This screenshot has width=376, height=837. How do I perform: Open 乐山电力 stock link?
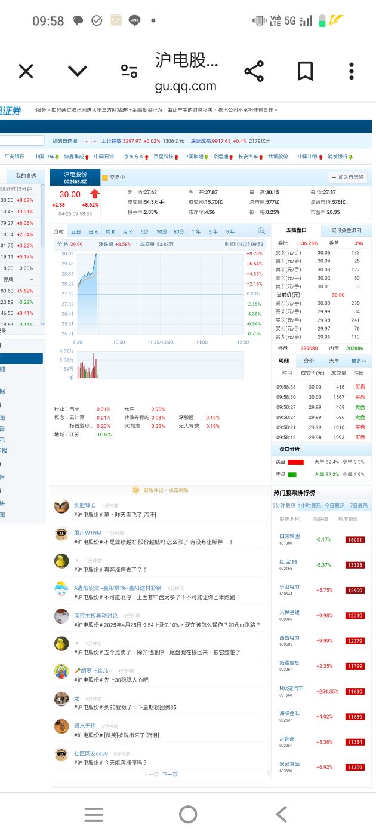[289, 586]
